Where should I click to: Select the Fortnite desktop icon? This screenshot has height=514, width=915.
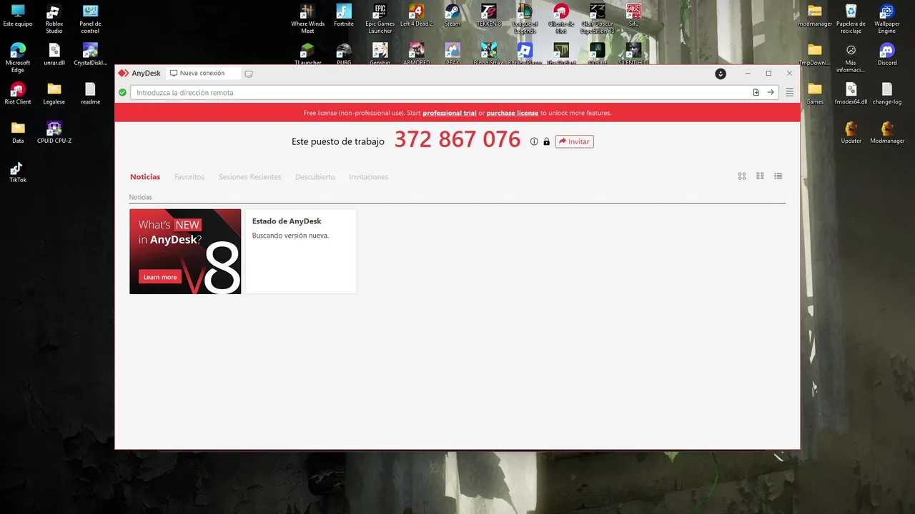point(344,16)
